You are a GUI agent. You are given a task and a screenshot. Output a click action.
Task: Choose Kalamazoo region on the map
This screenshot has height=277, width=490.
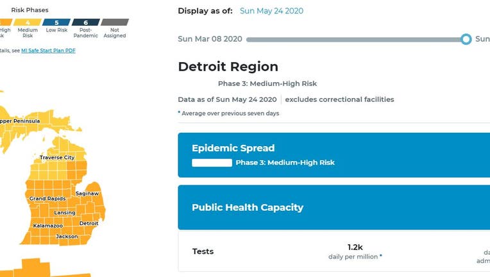point(48,226)
